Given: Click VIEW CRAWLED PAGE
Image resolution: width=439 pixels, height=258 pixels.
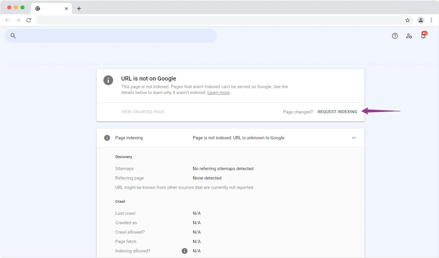Looking at the screenshot, I should click(142, 112).
